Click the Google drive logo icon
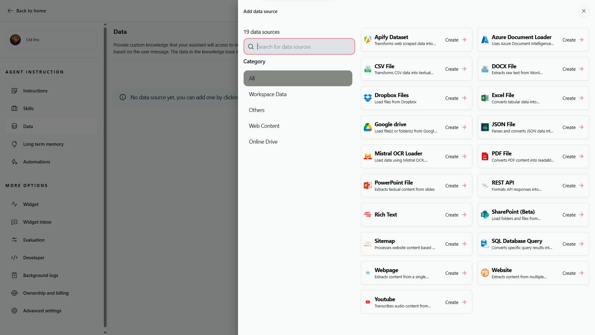Viewport: 595px width, 335px height. point(368,127)
